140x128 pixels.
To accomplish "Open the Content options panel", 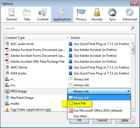I will [x=42, y=14].
